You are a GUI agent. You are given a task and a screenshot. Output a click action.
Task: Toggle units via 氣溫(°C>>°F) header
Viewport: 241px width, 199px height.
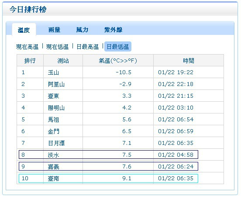click(x=118, y=61)
